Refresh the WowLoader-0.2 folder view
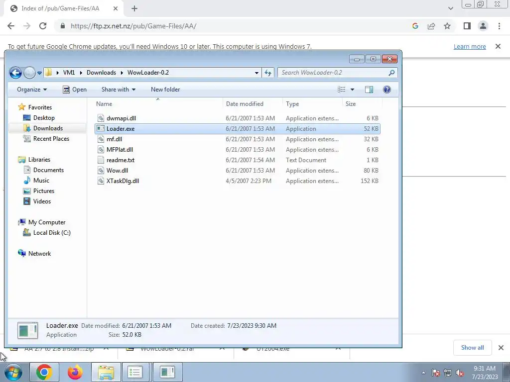The width and height of the screenshot is (510, 382). coord(267,73)
